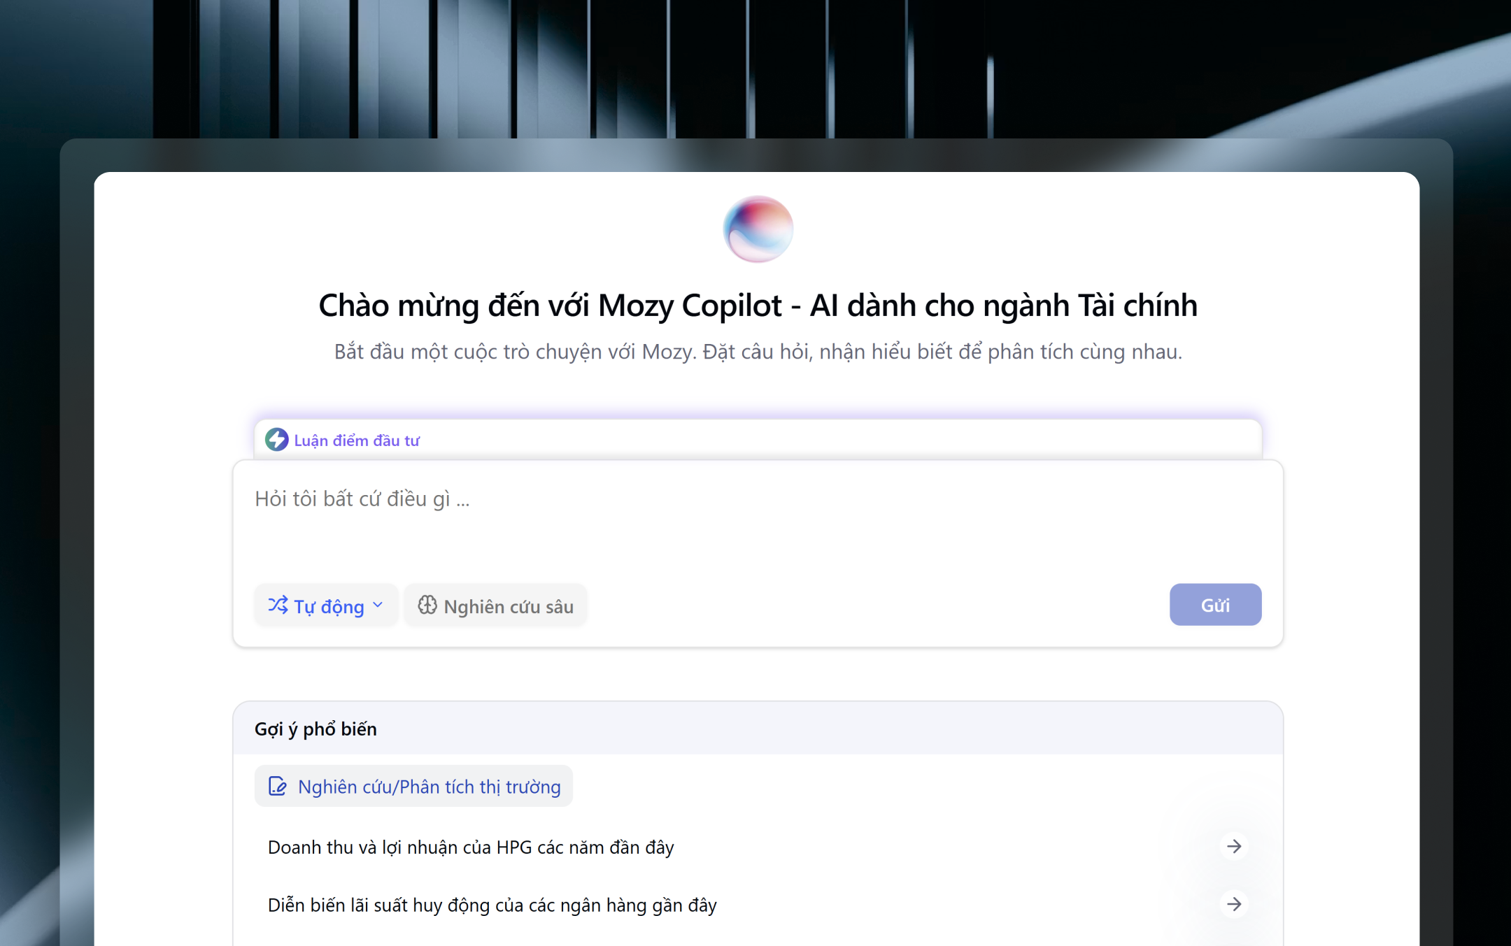Open the Tự động mode dropdown
This screenshot has height=946, width=1511.
(326, 605)
